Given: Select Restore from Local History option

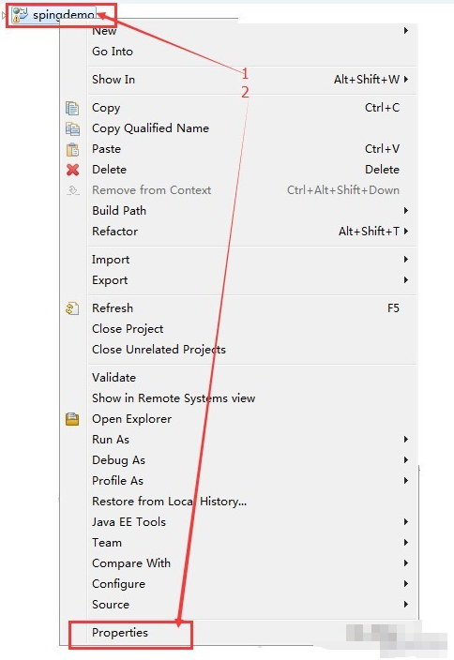Looking at the screenshot, I should (x=169, y=502).
